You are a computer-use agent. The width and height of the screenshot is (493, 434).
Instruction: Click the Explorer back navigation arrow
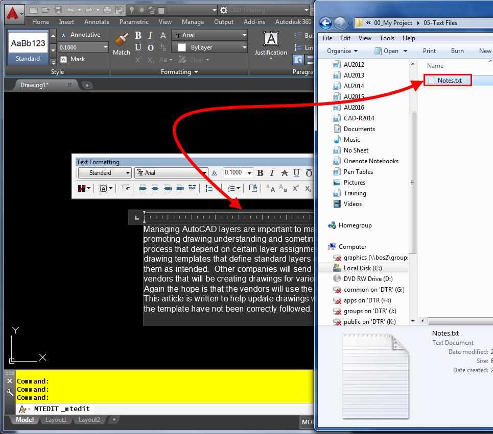pyautogui.click(x=326, y=23)
